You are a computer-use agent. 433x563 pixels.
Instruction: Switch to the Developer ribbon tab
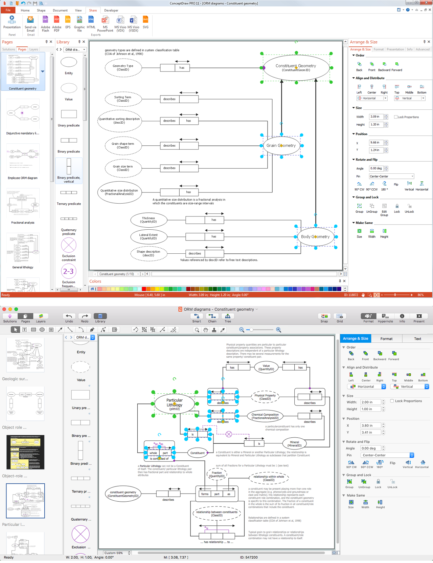click(111, 11)
